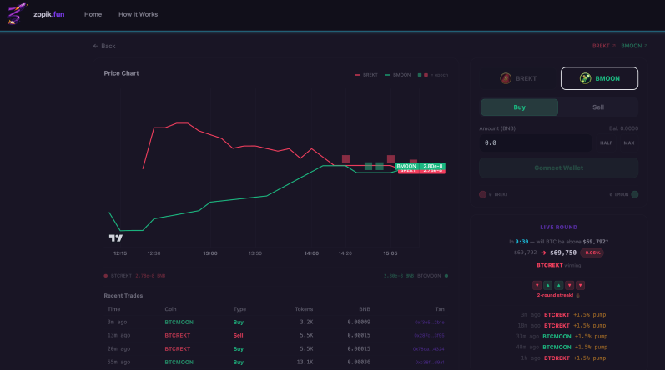
Task: Click the HALF amount button
Action: 606,143
